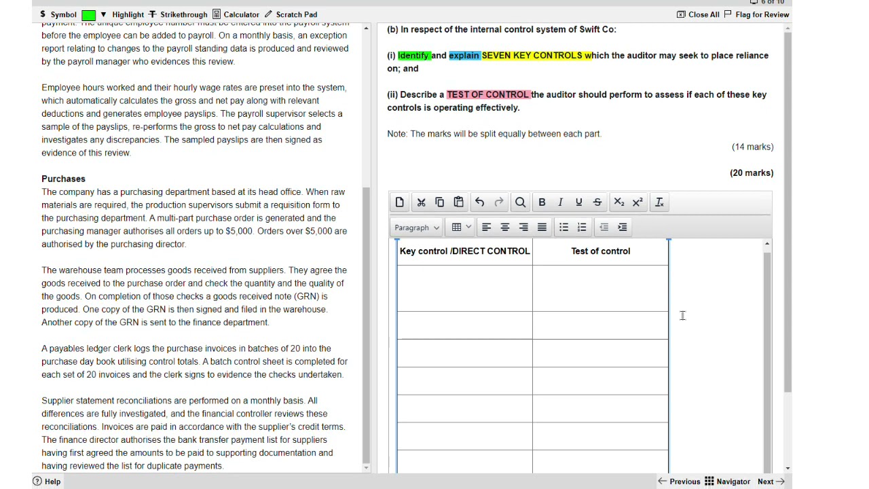Open the Paragraph style dropdown
The width and height of the screenshot is (869, 489).
(x=417, y=228)
